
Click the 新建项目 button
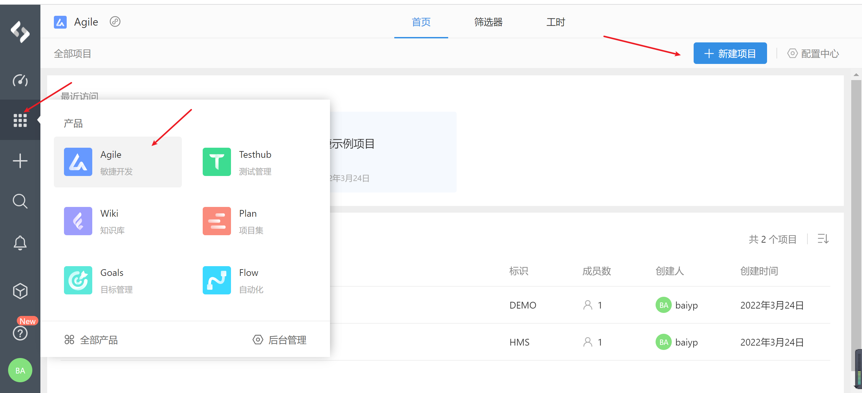click(x=730, y=53)
